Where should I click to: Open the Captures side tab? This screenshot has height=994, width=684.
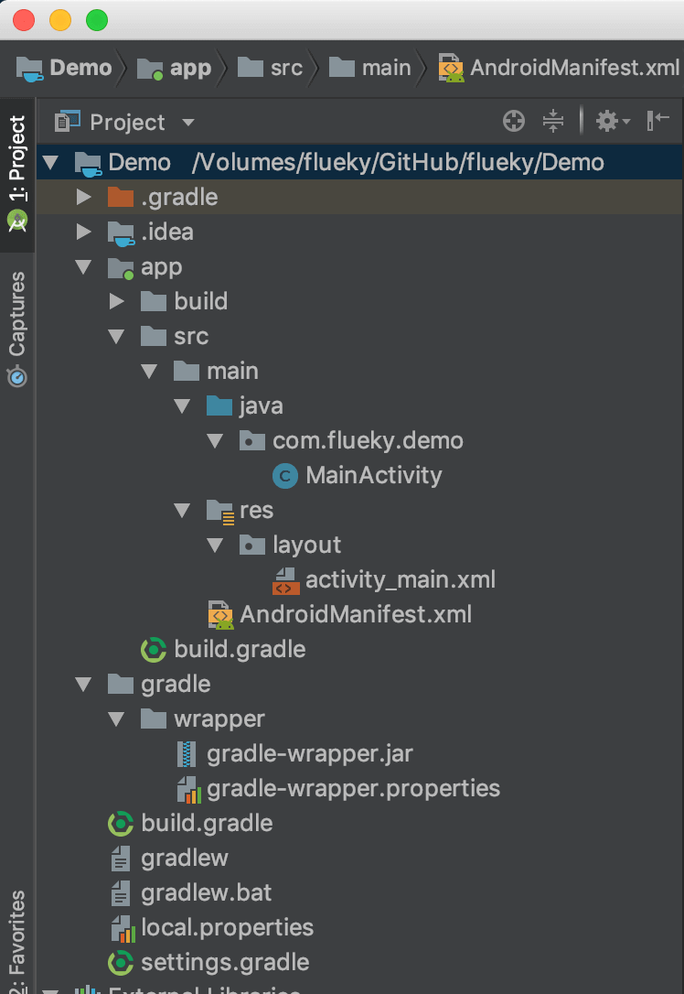[16, 327]
